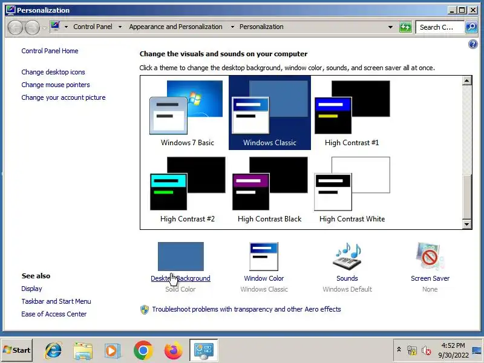Show hidden tray icons arrow

point(399,350)
